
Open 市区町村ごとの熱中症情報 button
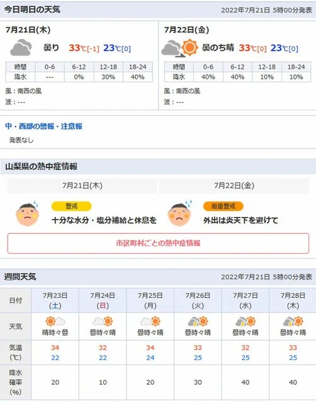pyautogui.click(x=158, y=243)
